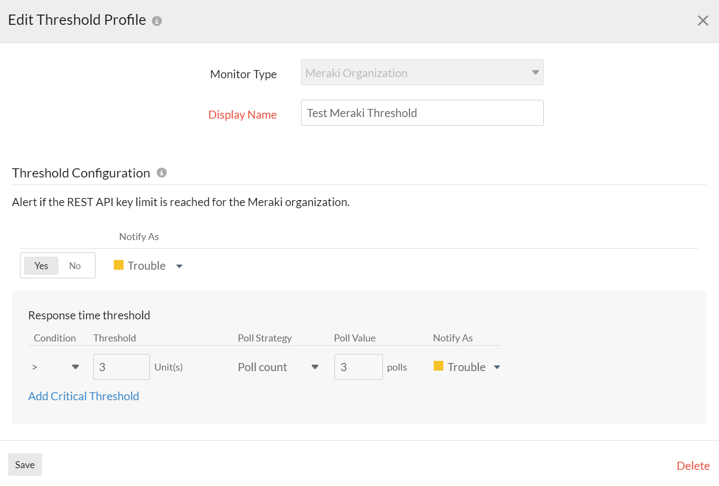Screen dimensions: 719x486
Task: Click the info icon next to Threshold Configuration
Action: click(x=161, y=173)
